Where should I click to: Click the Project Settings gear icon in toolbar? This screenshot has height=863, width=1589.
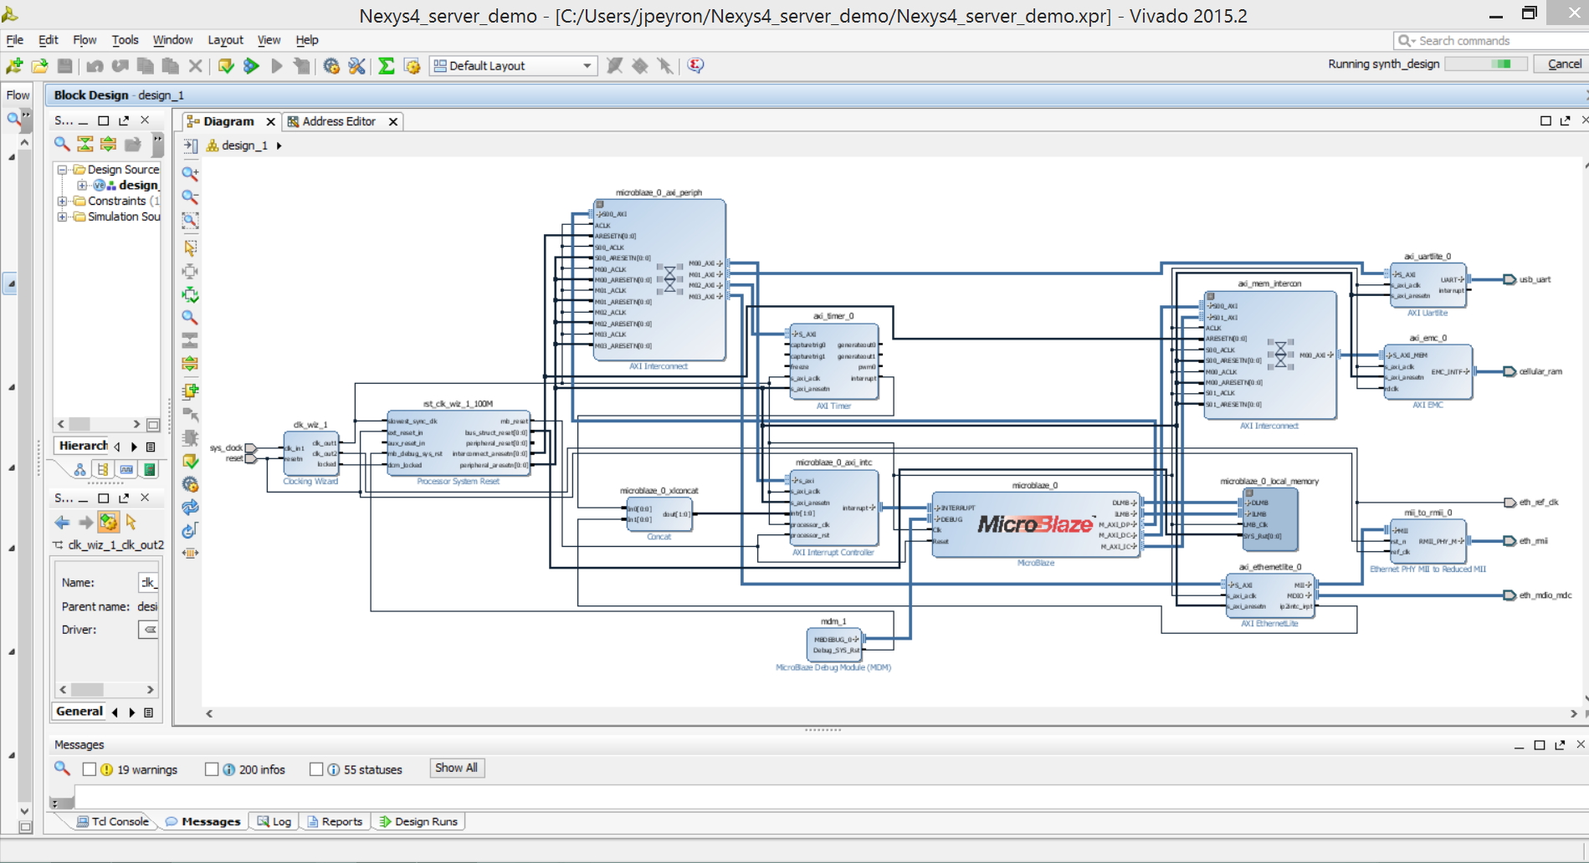point(331,66)
